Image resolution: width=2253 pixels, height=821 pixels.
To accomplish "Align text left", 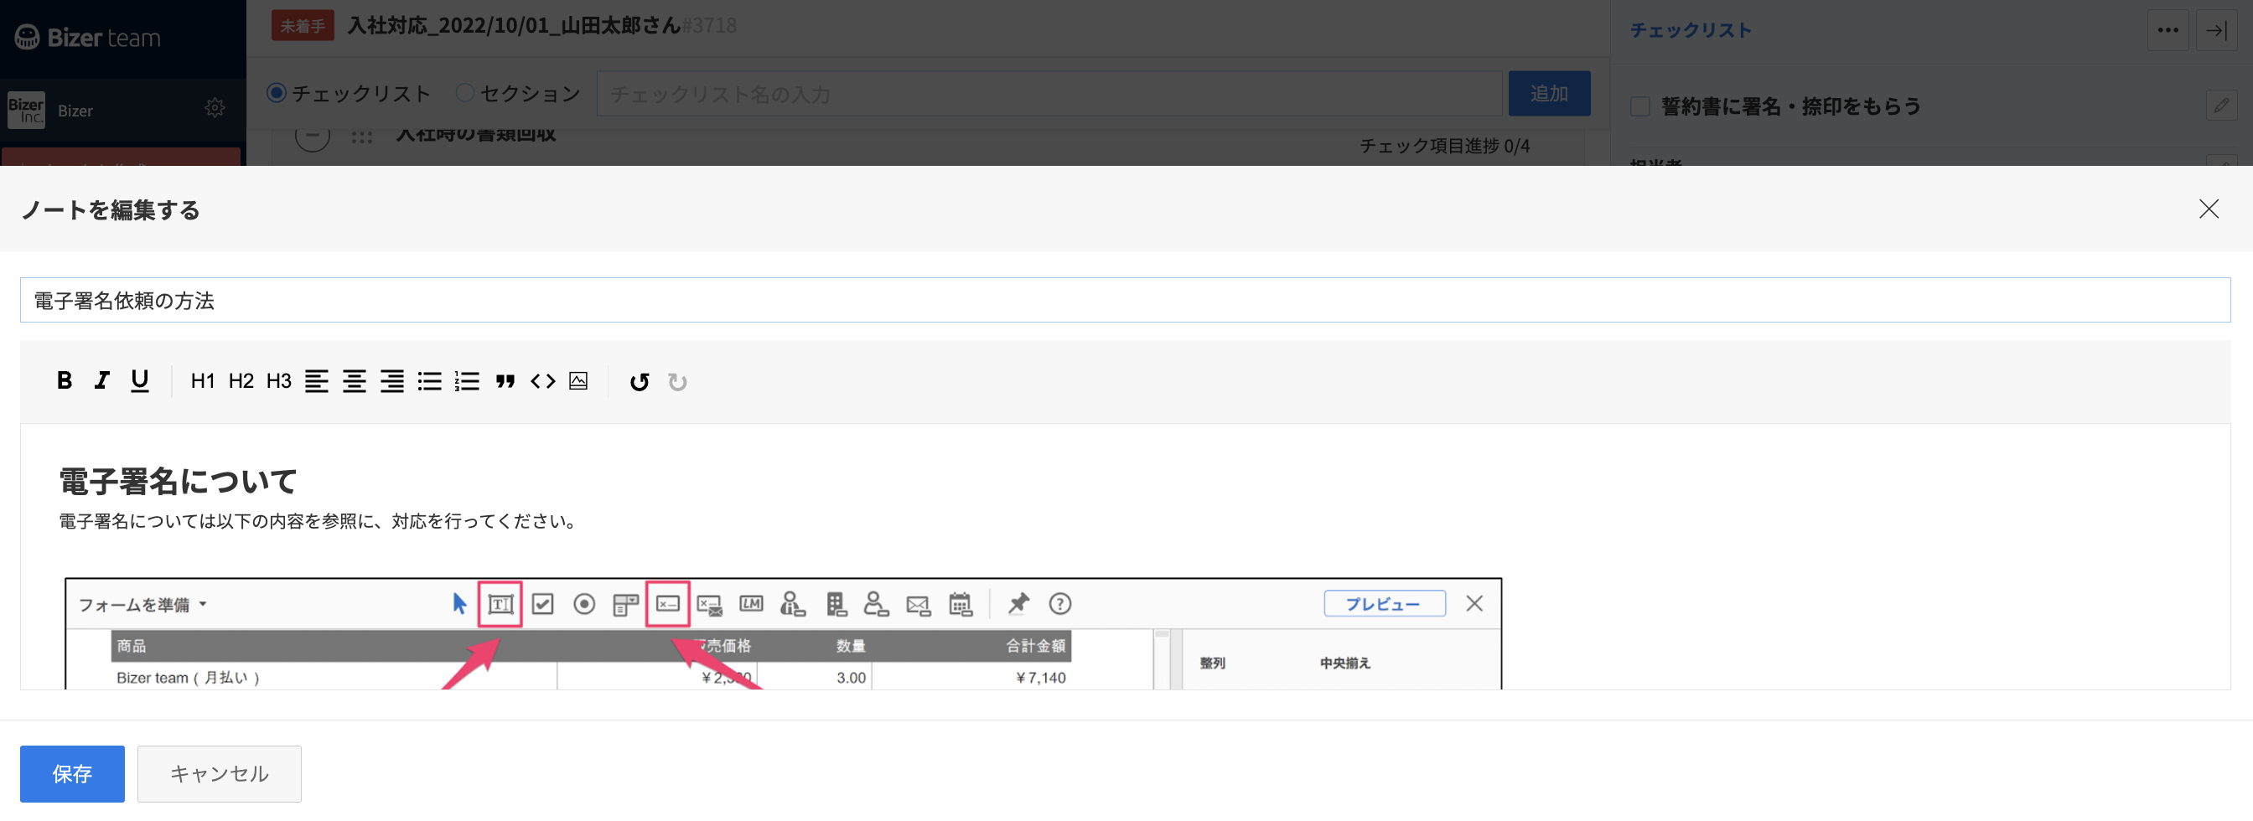I will pos(317,381).
